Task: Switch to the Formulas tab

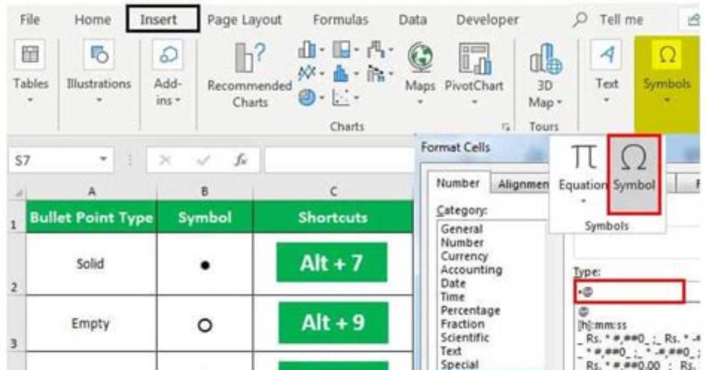Action: coord(341,20)
